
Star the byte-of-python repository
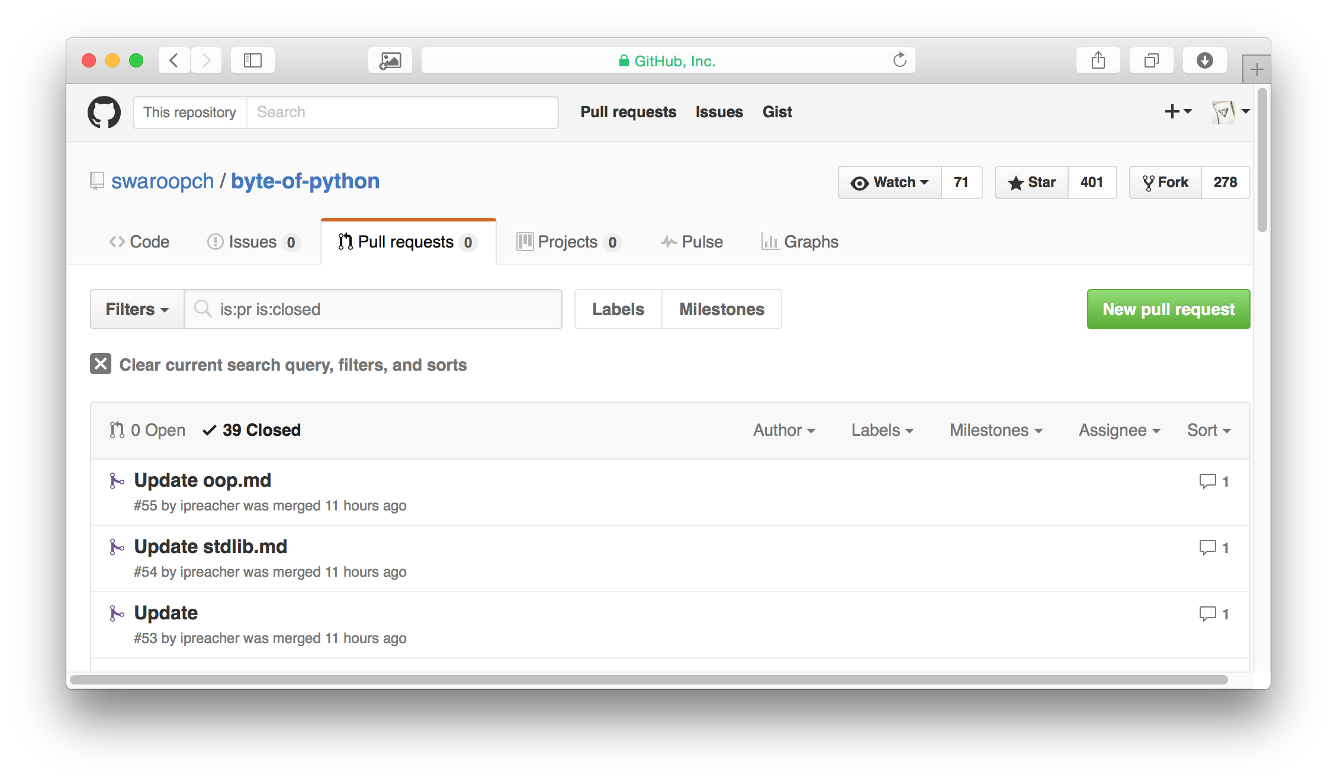(1032, 182)
